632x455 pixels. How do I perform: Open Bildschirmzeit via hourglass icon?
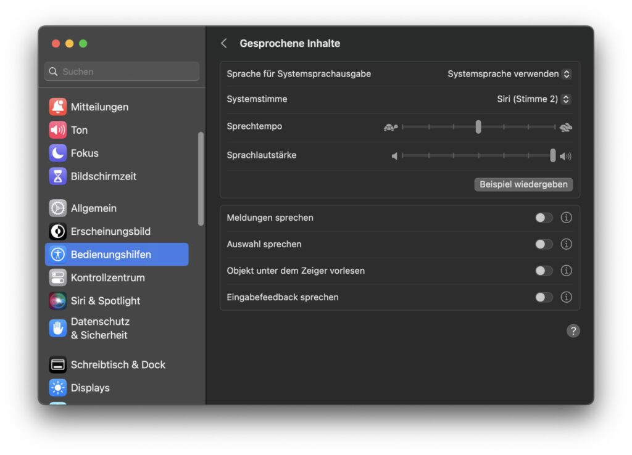click(x=57, y=176)
